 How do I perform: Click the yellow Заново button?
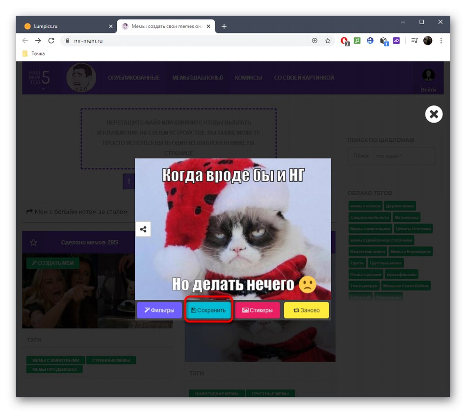[307, 310]
